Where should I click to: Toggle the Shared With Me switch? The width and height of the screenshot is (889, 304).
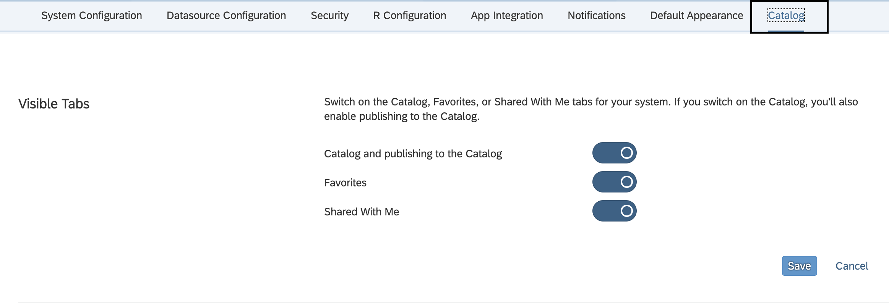tap(614, 211)
